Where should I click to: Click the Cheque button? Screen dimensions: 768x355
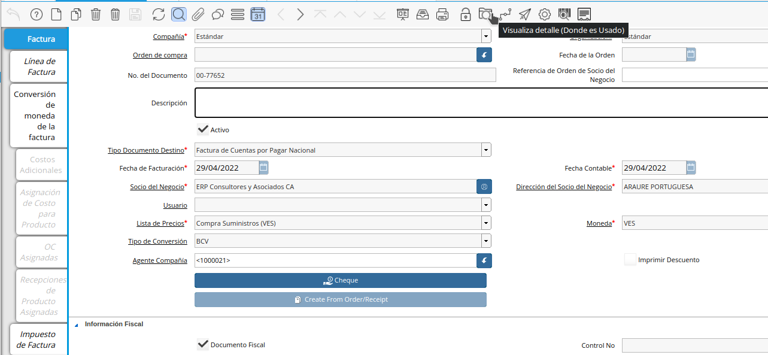click(341, 280)
